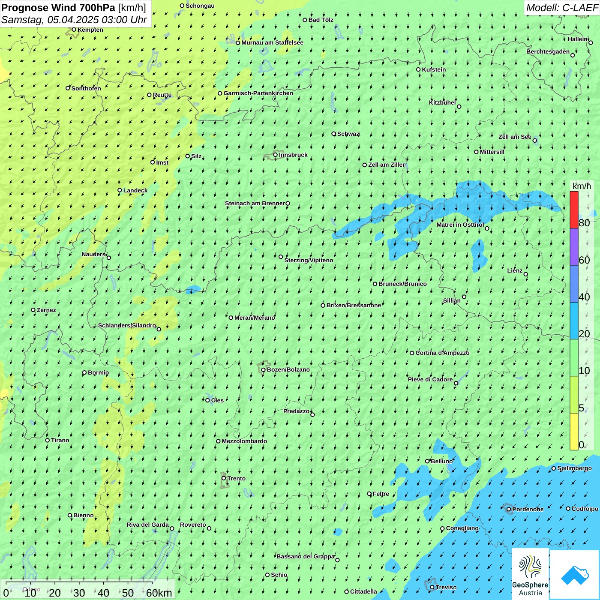The height and width of the screenshot is (600, 600).
Task: Click the yellow legend segment 0-5
Action: (574, 432)
